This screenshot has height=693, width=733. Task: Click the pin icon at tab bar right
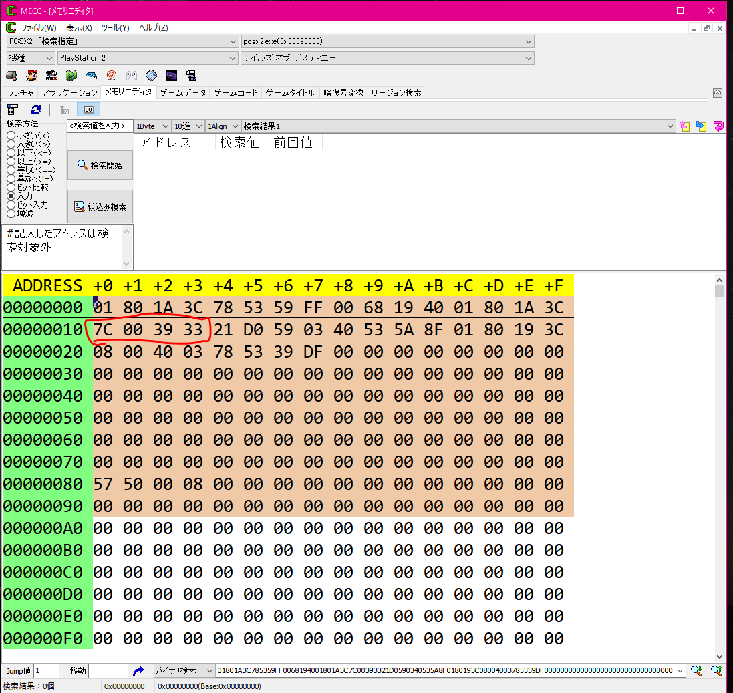pos(717,93)
